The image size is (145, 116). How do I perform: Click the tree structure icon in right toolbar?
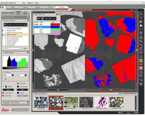coord(141,17)
